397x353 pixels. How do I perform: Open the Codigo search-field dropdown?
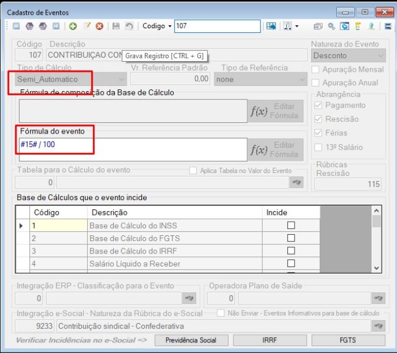point(170,26)
